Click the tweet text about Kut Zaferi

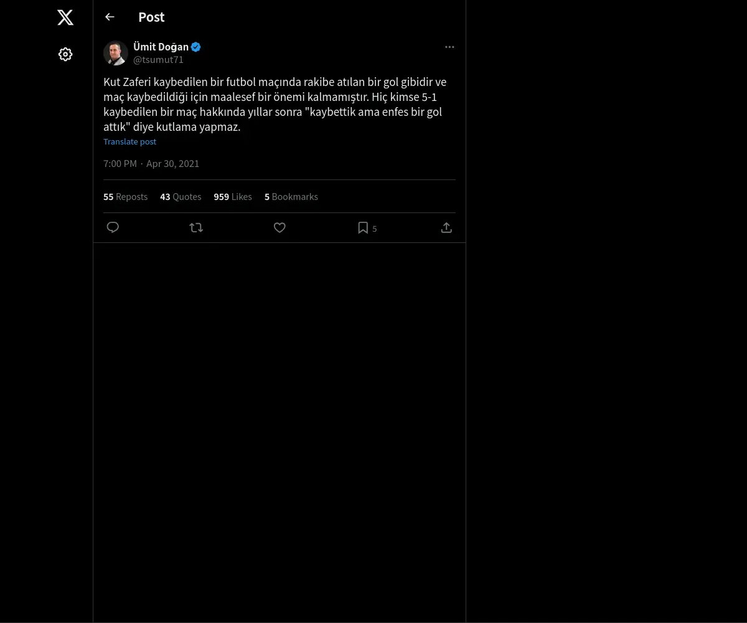[274, 104]
